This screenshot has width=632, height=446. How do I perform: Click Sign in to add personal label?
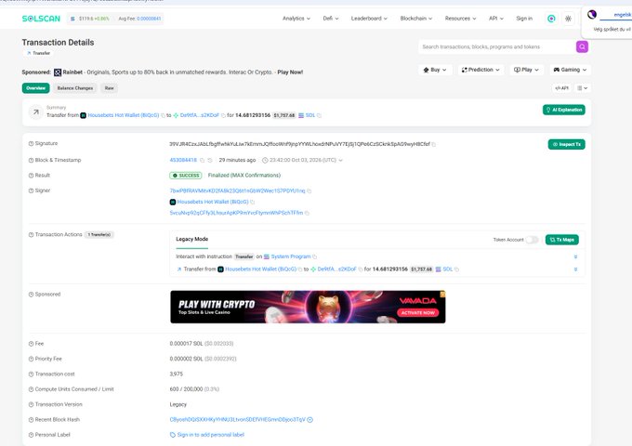coord(210,435)
